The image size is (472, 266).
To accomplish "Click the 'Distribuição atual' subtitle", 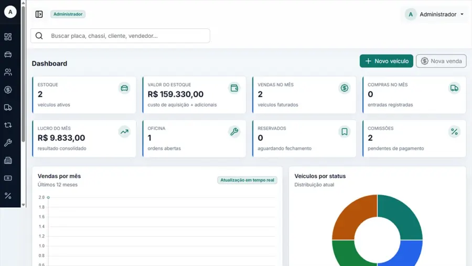I will tap(314, 185).
